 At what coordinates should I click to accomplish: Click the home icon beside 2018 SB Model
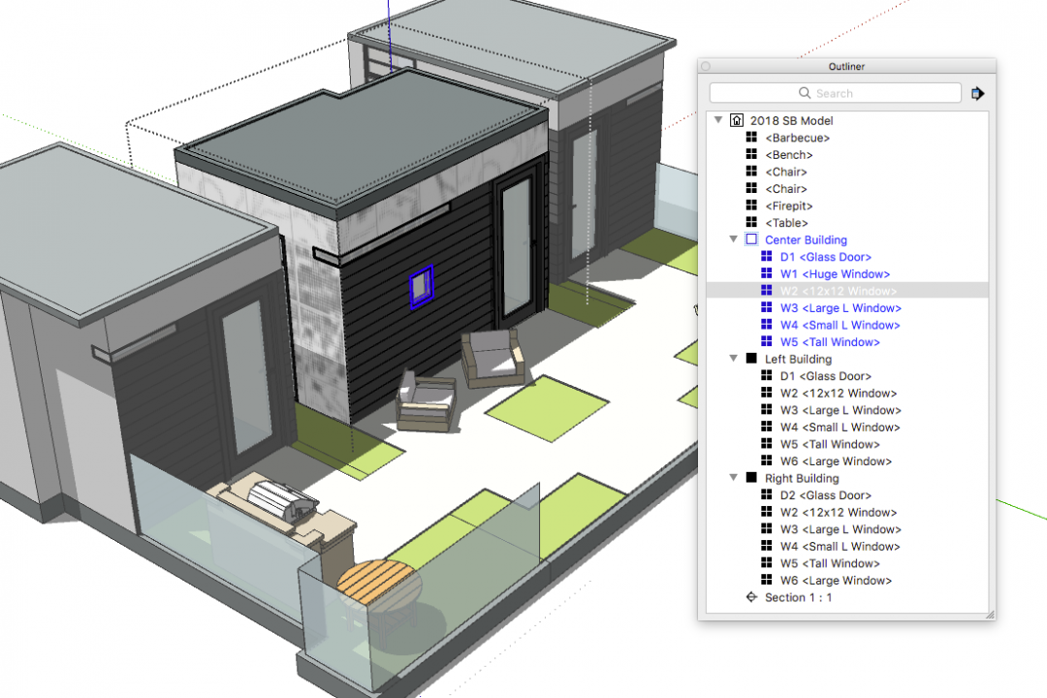coord(738,120)
